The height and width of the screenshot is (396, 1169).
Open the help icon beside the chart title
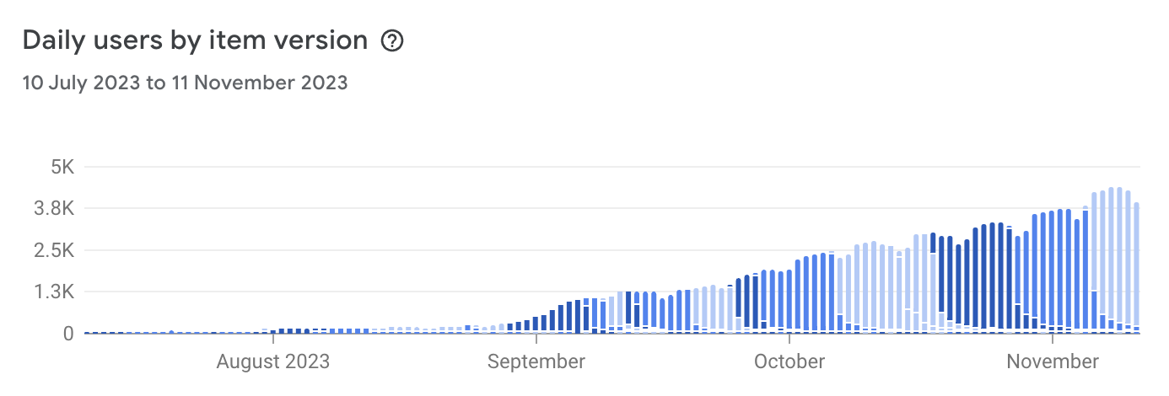click(392, 40)
